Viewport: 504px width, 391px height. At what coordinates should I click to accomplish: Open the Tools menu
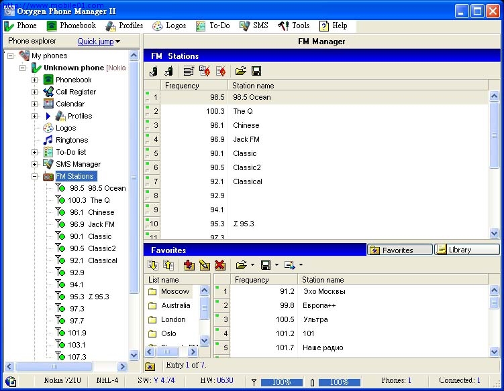(x=293, y=25)
